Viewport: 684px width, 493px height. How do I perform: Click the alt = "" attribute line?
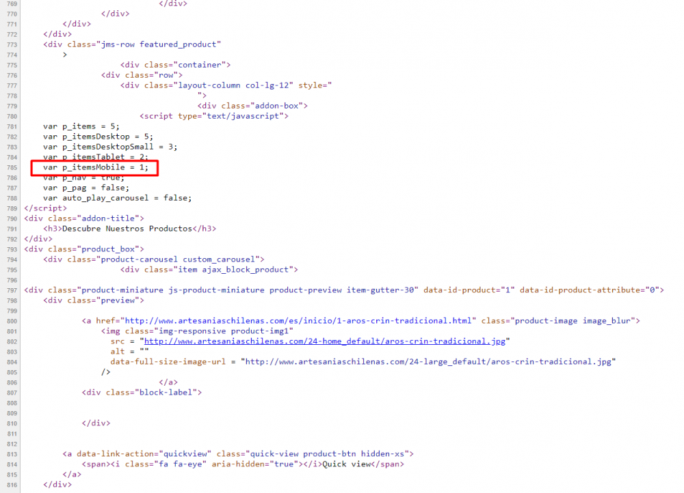[129, 352]
